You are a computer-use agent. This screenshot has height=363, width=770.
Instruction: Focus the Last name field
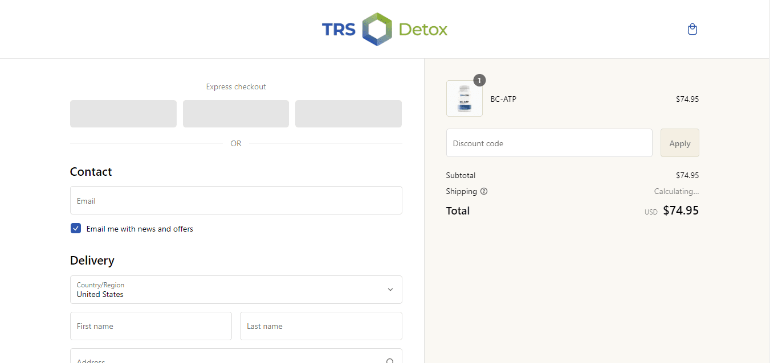pyautogui.click(x=321, y=326)
